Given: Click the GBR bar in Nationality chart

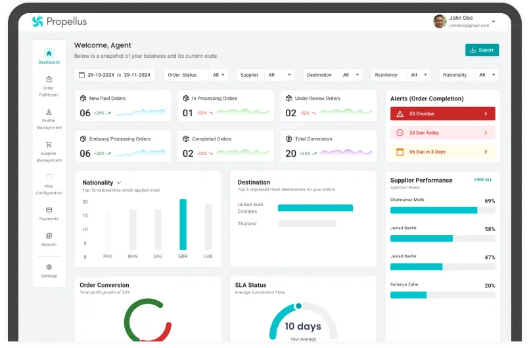Looking at the screenshot, I should point(183,225).
